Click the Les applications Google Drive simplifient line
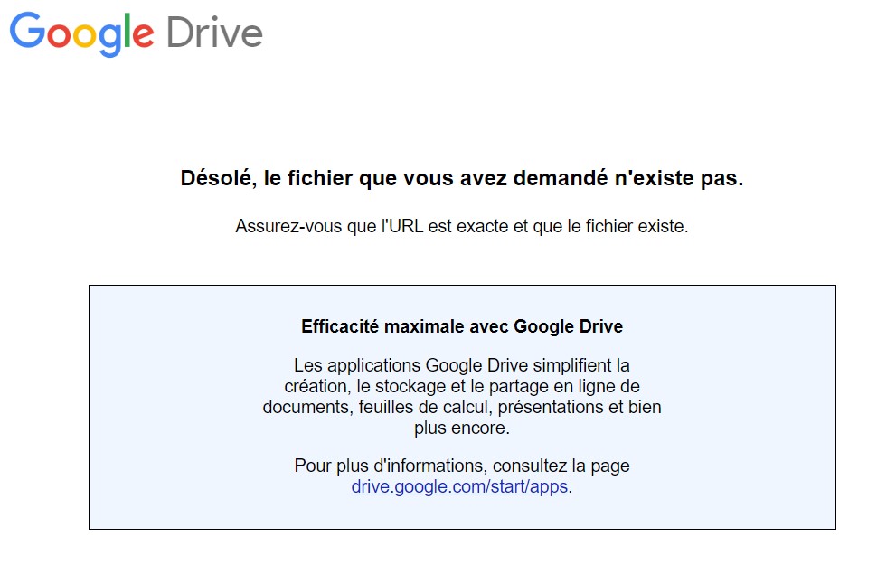 [x=461, y=366]
